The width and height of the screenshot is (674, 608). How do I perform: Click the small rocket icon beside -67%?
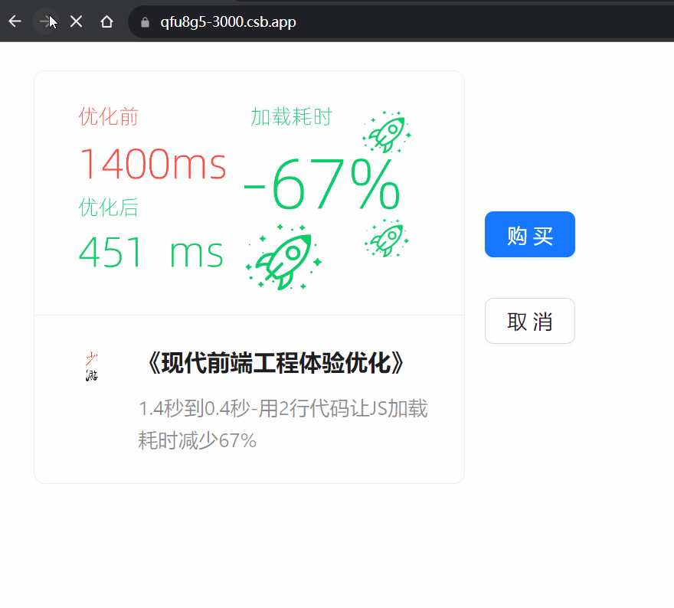click(x=386, y=237)
